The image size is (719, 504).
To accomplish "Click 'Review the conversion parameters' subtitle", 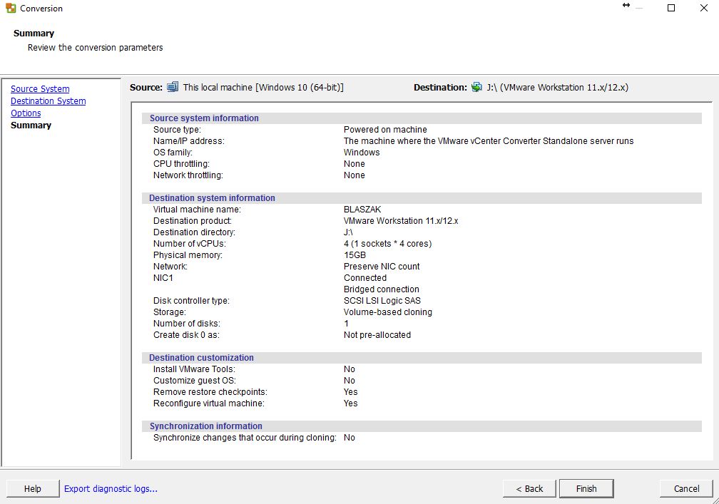I will coord(95,48).
